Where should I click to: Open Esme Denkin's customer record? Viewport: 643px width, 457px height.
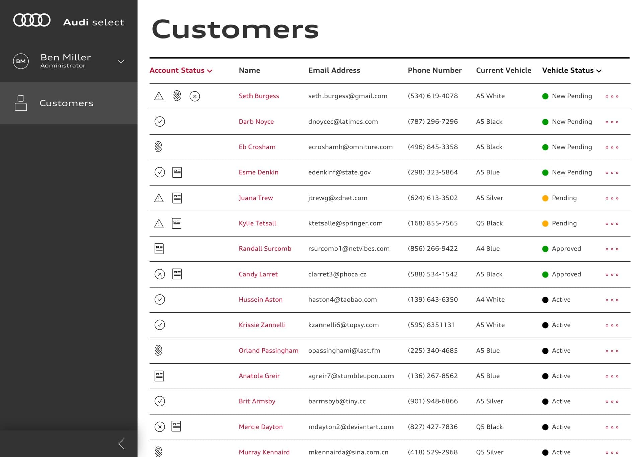(x=259, y=172)
